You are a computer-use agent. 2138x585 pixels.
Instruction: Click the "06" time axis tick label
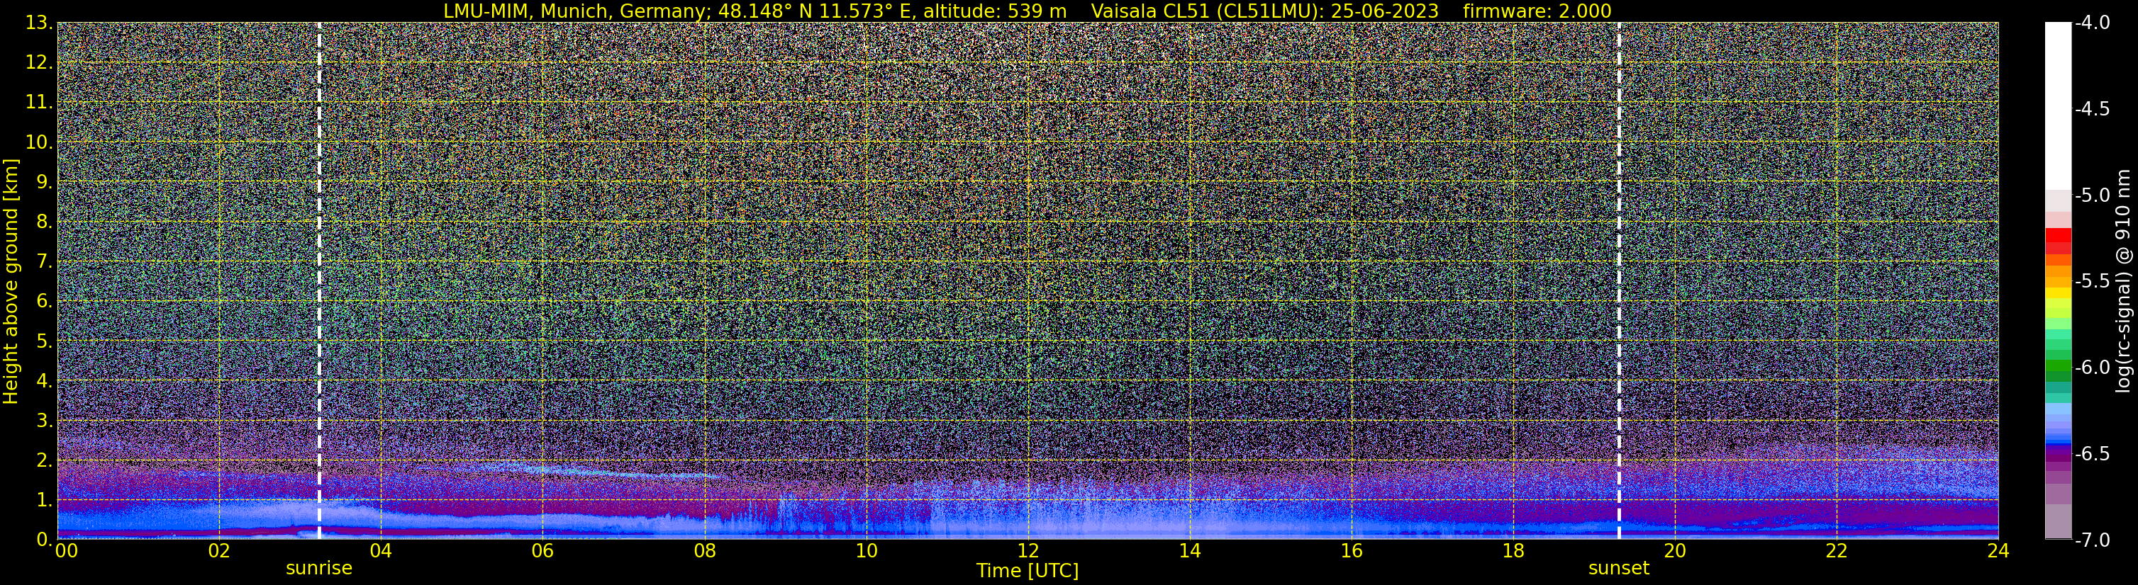[542, 551]
